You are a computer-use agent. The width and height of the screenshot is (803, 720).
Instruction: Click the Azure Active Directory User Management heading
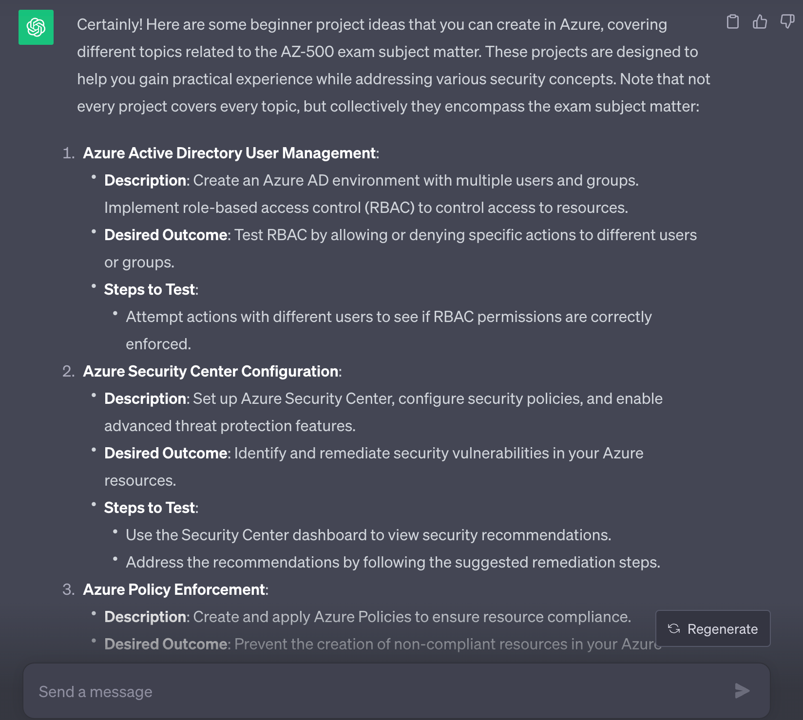[229, 153]
